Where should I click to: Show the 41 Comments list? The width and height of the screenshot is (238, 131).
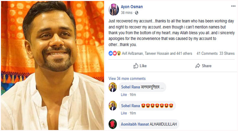(x=207, y=53)
